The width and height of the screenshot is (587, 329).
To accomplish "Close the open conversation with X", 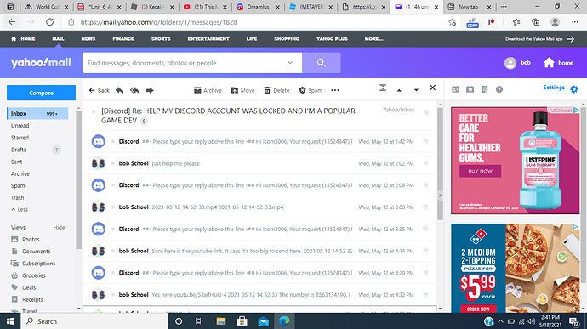I will pos(432,88).
